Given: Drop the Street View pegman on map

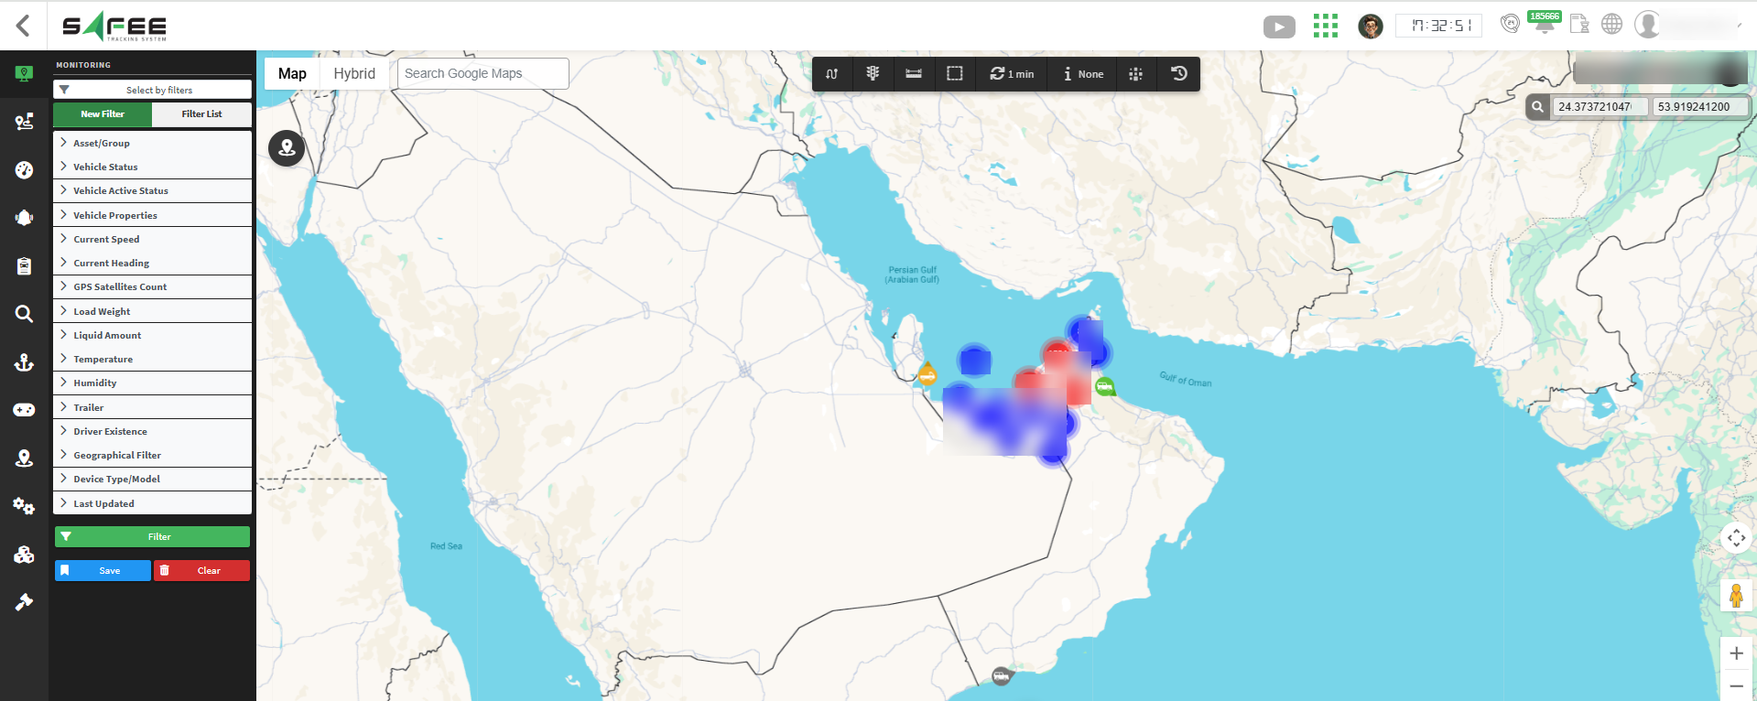Looking at the screenshot, I should click(1736, 597).
